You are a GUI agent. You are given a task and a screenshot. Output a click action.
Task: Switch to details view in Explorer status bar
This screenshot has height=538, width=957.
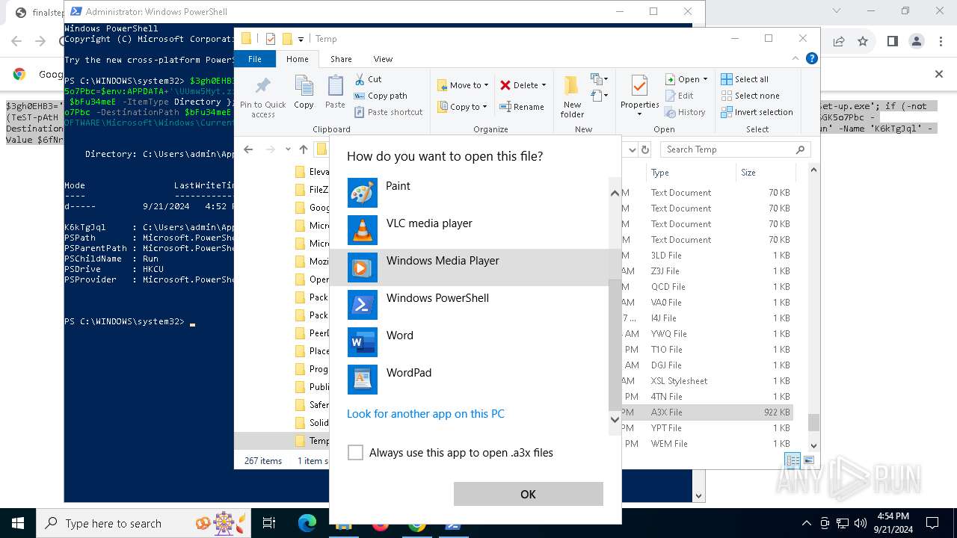[x=793, y=460]
